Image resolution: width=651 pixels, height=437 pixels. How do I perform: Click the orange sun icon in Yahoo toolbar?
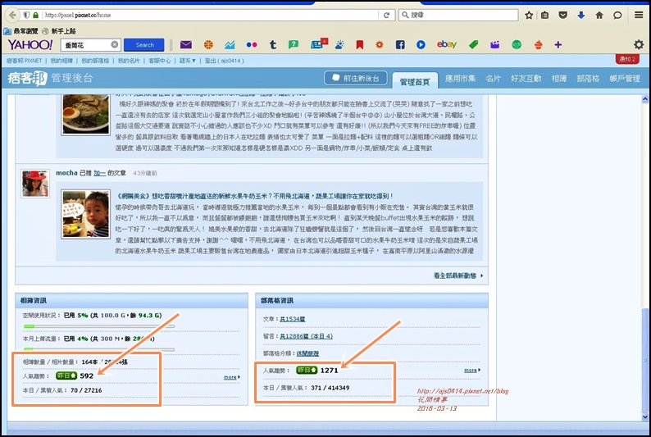(380, 44)
